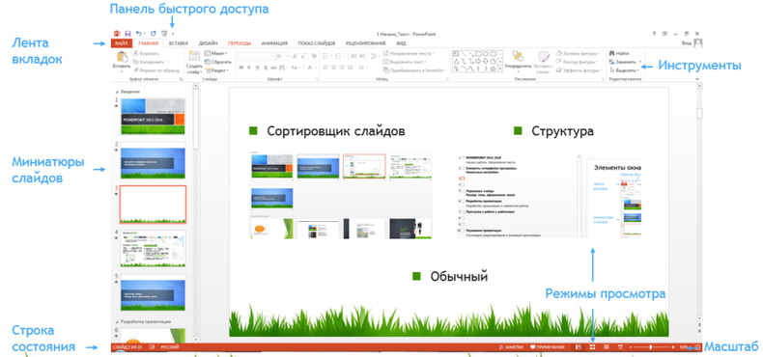
Task: Click the Сбросить reset button
Action: (x=218, y=62)
